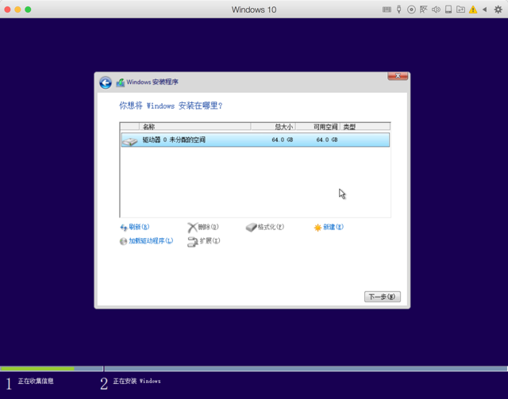
Task: Click the 可用空间 column header
Action: point(317,127)
